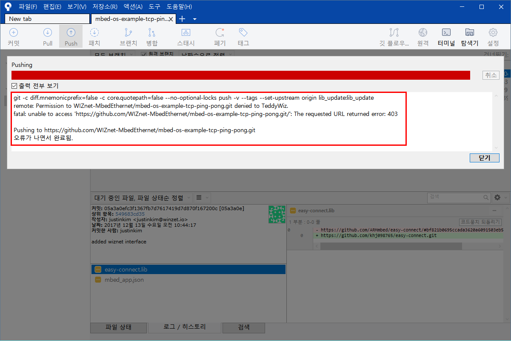
Task: Click parent commit link 549683cd35
Action: click(130, 214)
